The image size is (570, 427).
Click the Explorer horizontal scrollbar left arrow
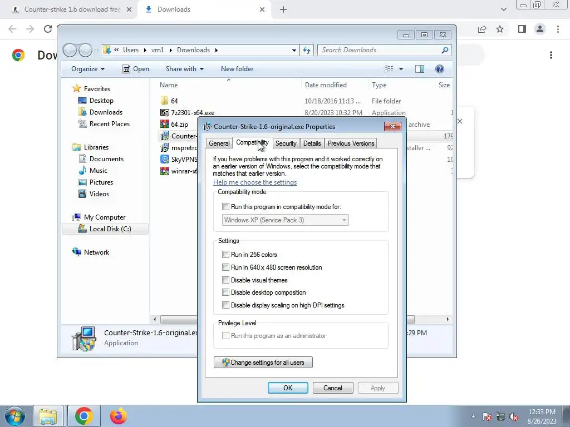[x=155, y=320]
